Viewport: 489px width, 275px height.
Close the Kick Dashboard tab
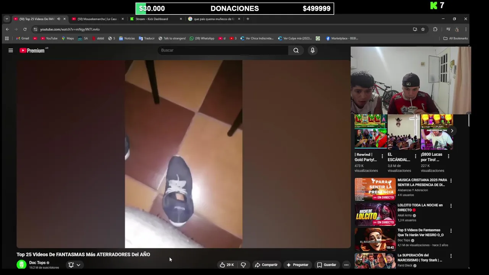[x=181, y=19]
